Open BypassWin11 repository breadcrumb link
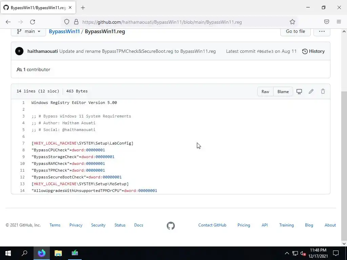The image size is (347, 260). tap(64, 31)
